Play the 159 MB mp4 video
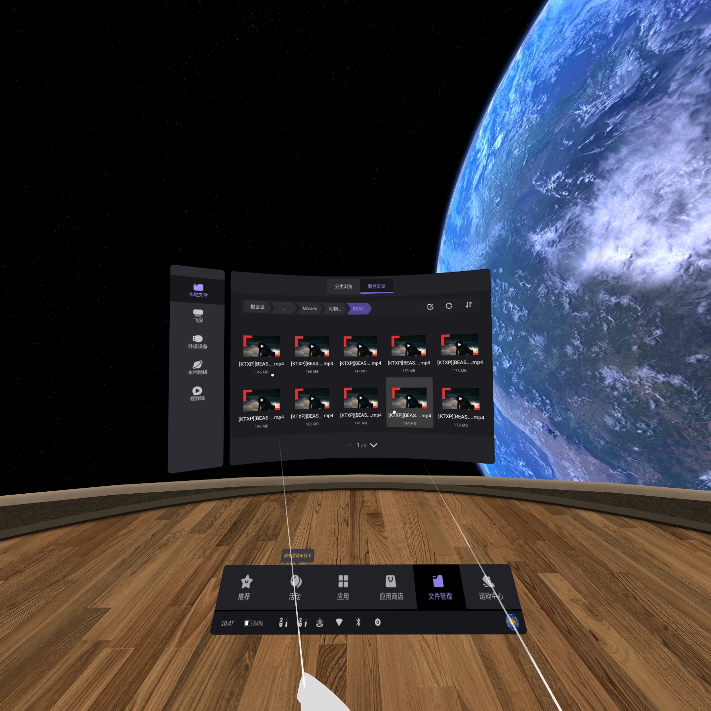This screenshot has width=711, height=711. (x=409, y=353)
